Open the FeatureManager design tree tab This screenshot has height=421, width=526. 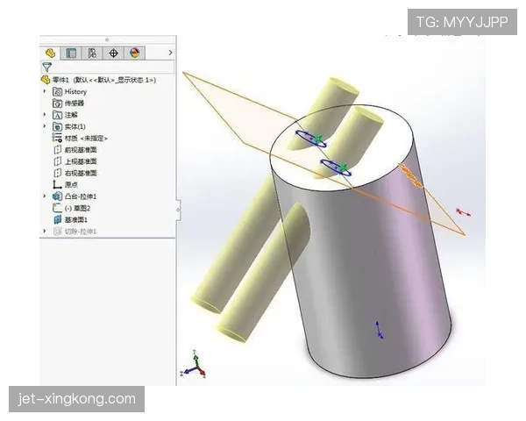50,53
